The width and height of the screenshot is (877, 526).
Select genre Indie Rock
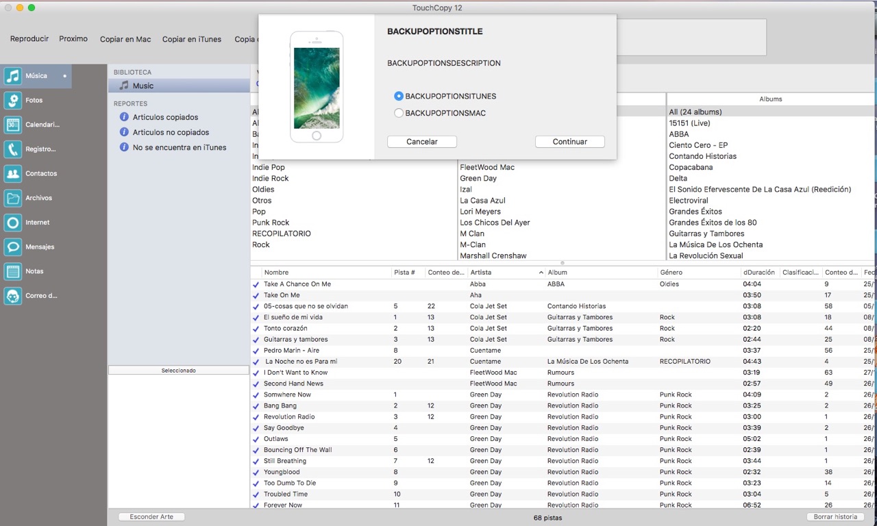tap(271, 179)
